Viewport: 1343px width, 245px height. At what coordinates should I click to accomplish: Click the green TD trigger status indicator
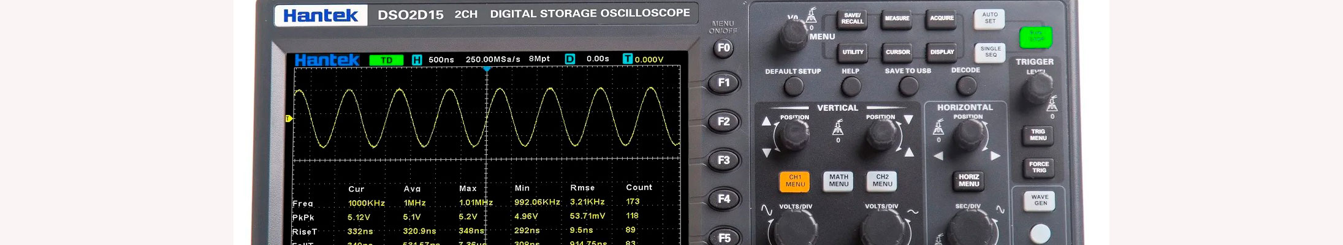pyautogui.click(x=386, y=60)
